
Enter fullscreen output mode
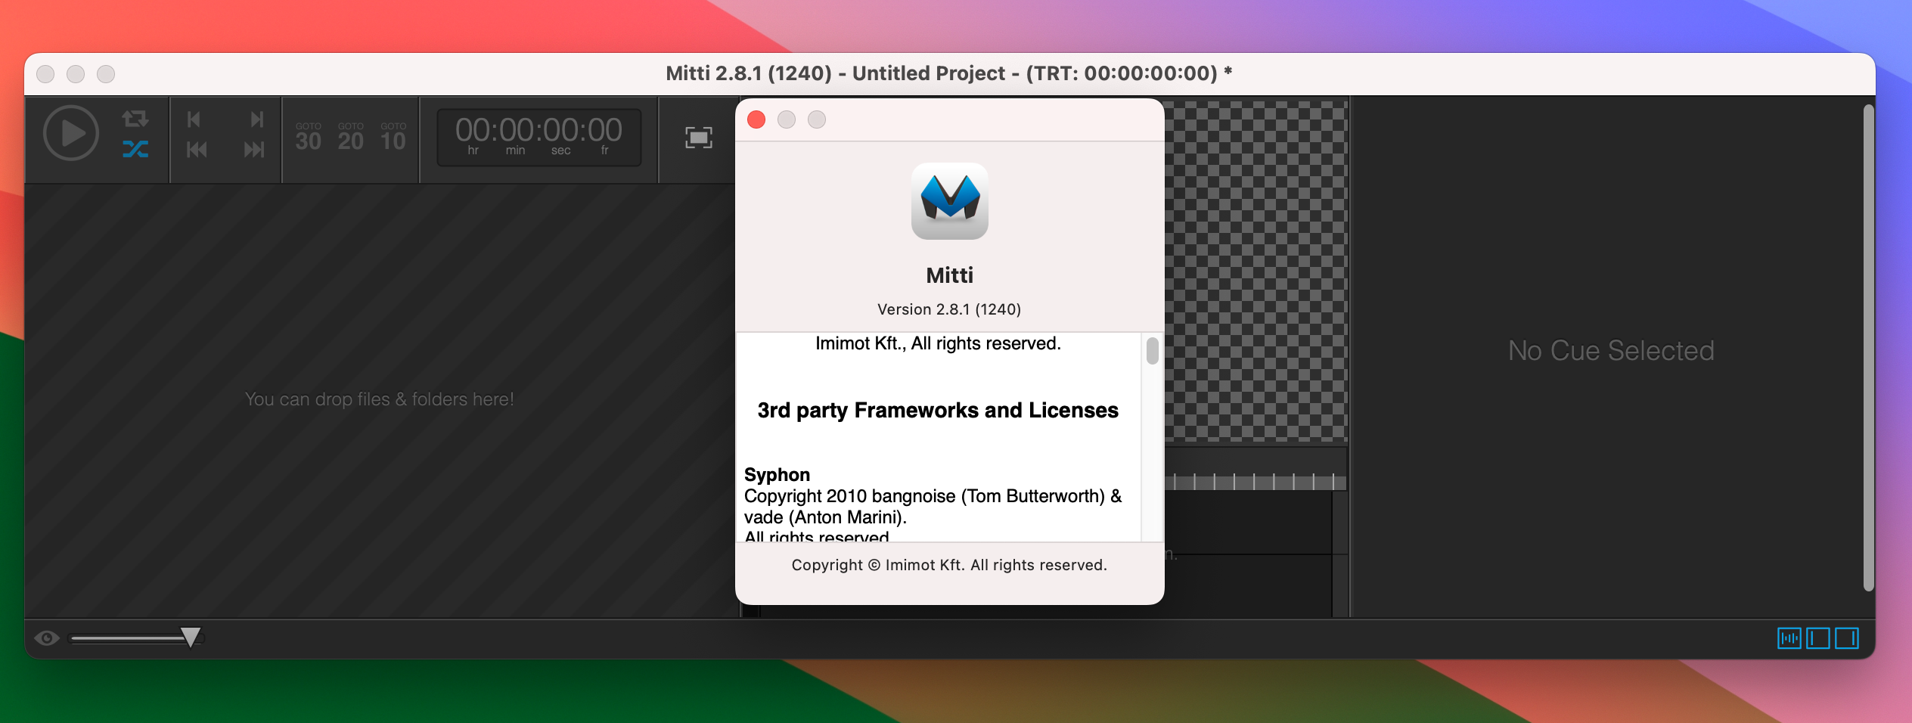click(697, 138)
